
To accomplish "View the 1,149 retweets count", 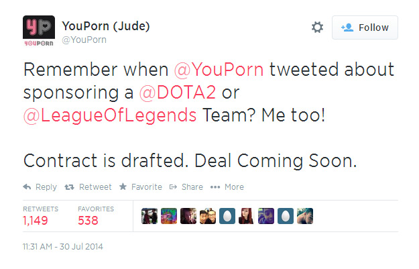I will (36, 221).
